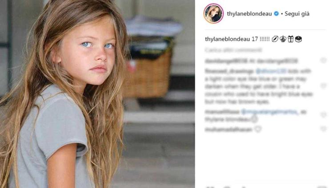329x188 pixels.
Task: Like the muhamadalhasan heart comment
Action: (x=323, y=128)
